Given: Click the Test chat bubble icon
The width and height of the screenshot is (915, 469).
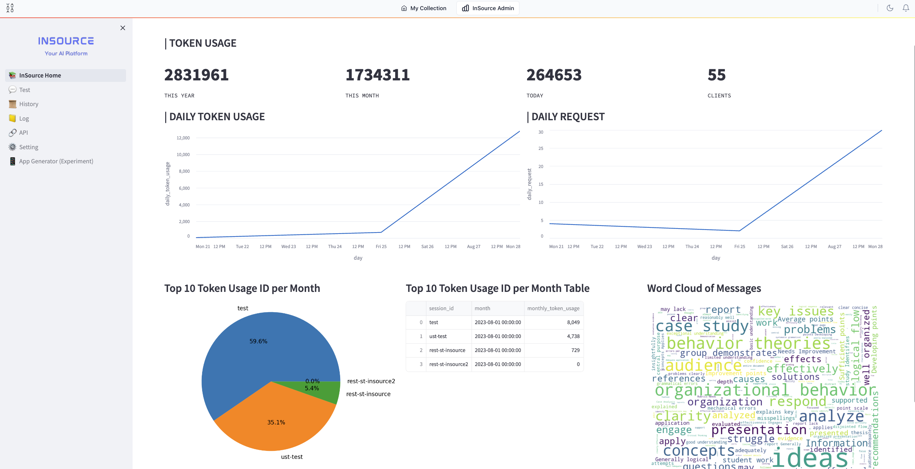Looking at the screenshot, I should tap(12, 89).
